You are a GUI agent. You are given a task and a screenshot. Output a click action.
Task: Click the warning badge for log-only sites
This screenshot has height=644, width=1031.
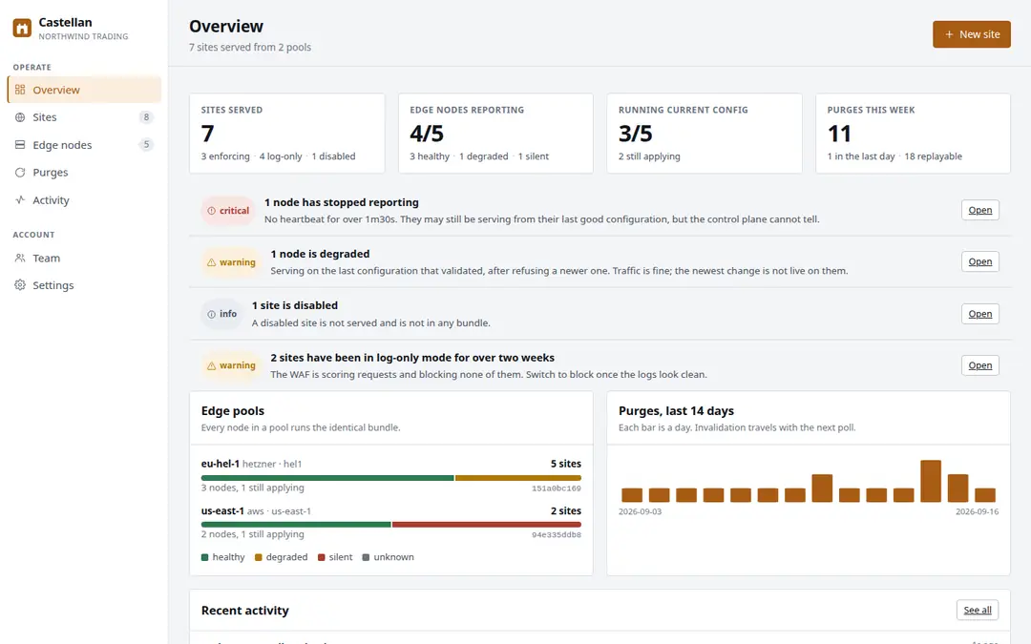[x=231, y=365]
